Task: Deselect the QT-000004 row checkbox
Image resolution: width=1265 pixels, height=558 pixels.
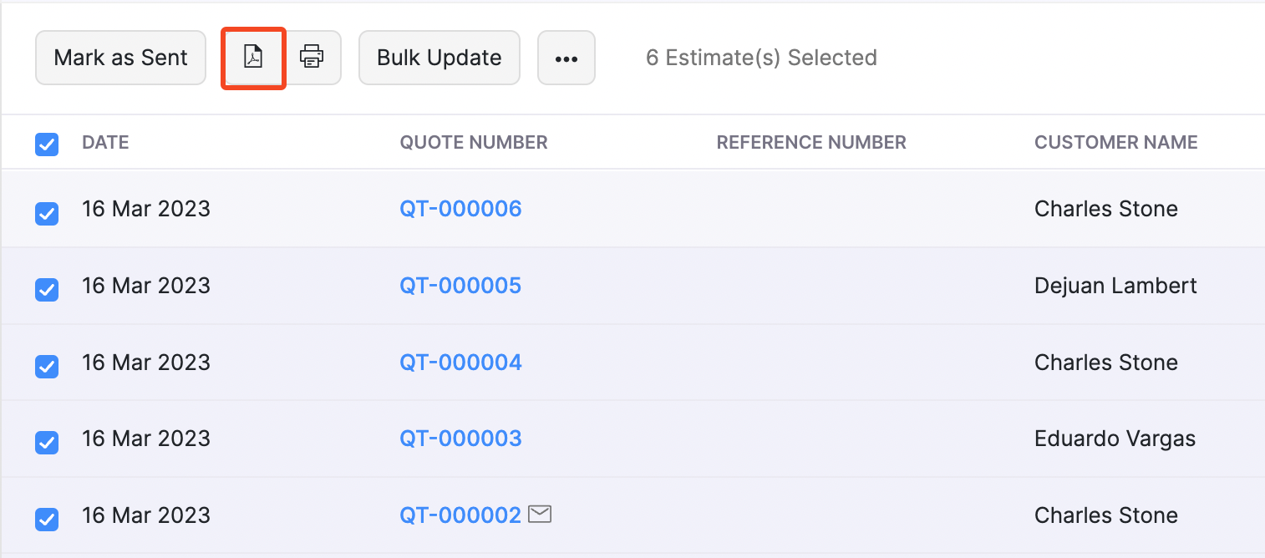Action: [x=47, y=366]
